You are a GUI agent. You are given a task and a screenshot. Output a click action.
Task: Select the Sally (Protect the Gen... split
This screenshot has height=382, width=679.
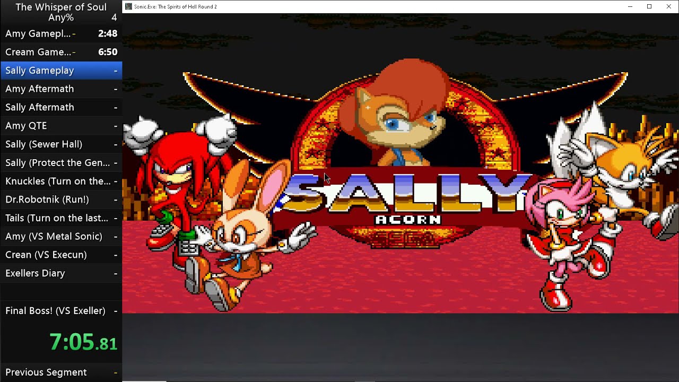coord(61,162)
